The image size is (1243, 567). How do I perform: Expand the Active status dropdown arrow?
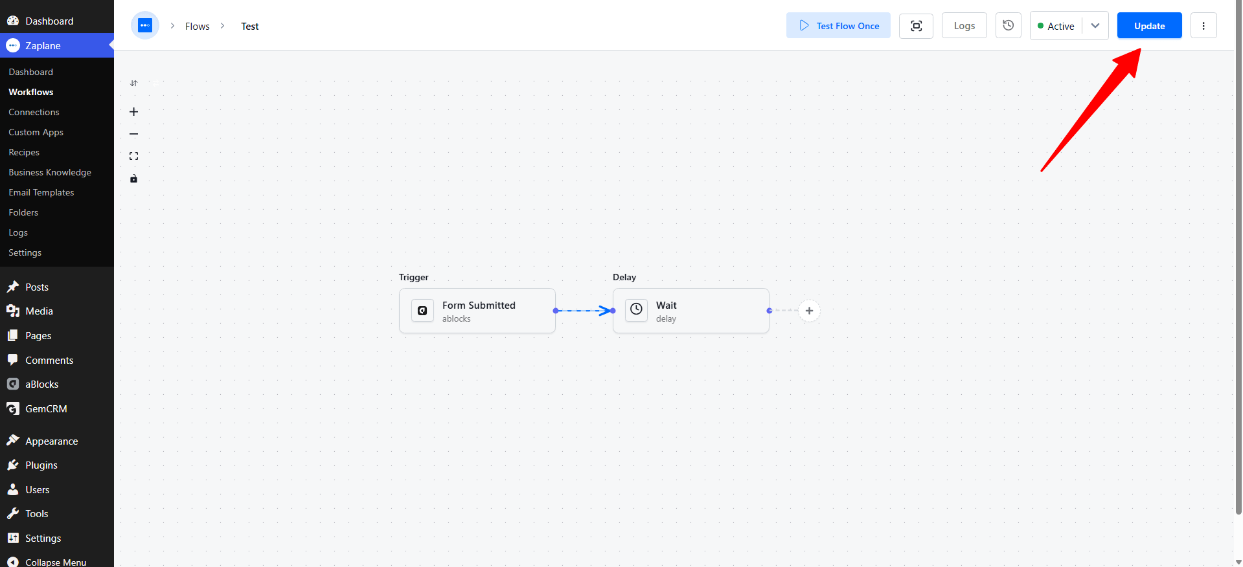(x=1095, y=26)
